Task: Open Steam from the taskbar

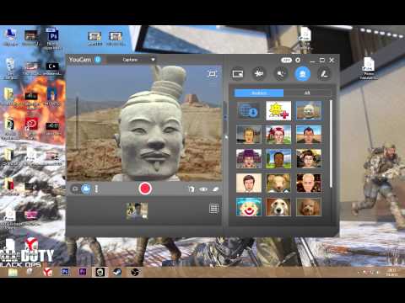Action: 117,272
